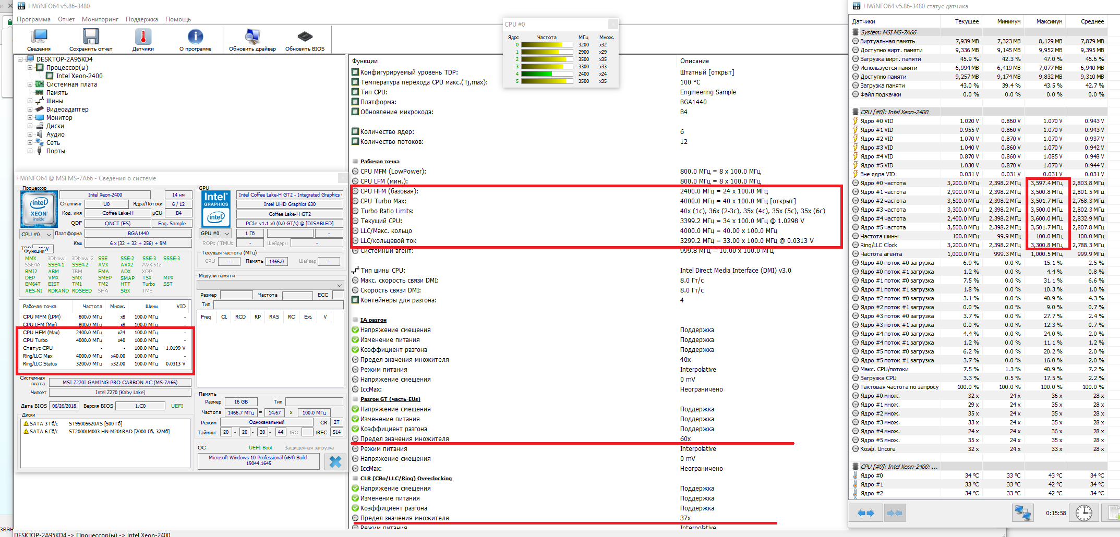
Task: Select the Порты USB plug icon
Action: point(40,151)
